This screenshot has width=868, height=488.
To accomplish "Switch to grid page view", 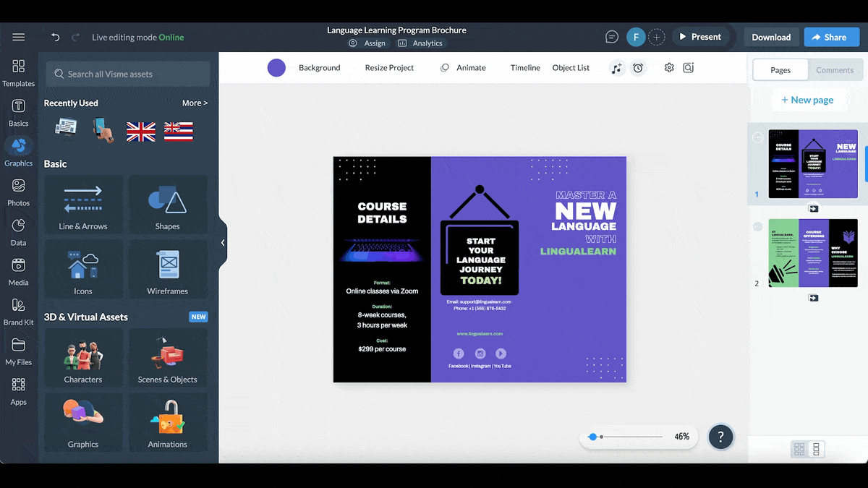I will pyautogui.click(x=799, y=449).
